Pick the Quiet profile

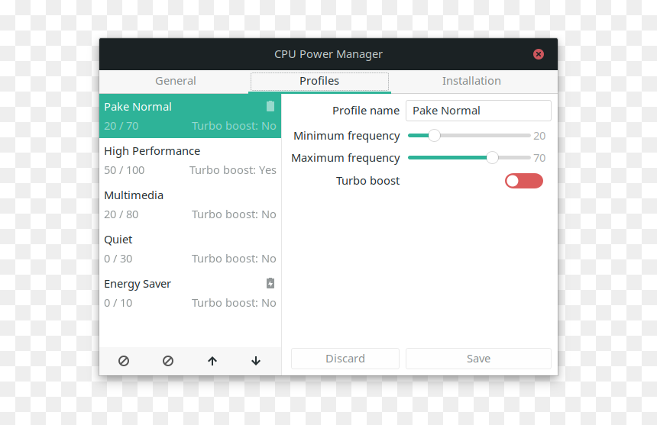click(190, 249)
